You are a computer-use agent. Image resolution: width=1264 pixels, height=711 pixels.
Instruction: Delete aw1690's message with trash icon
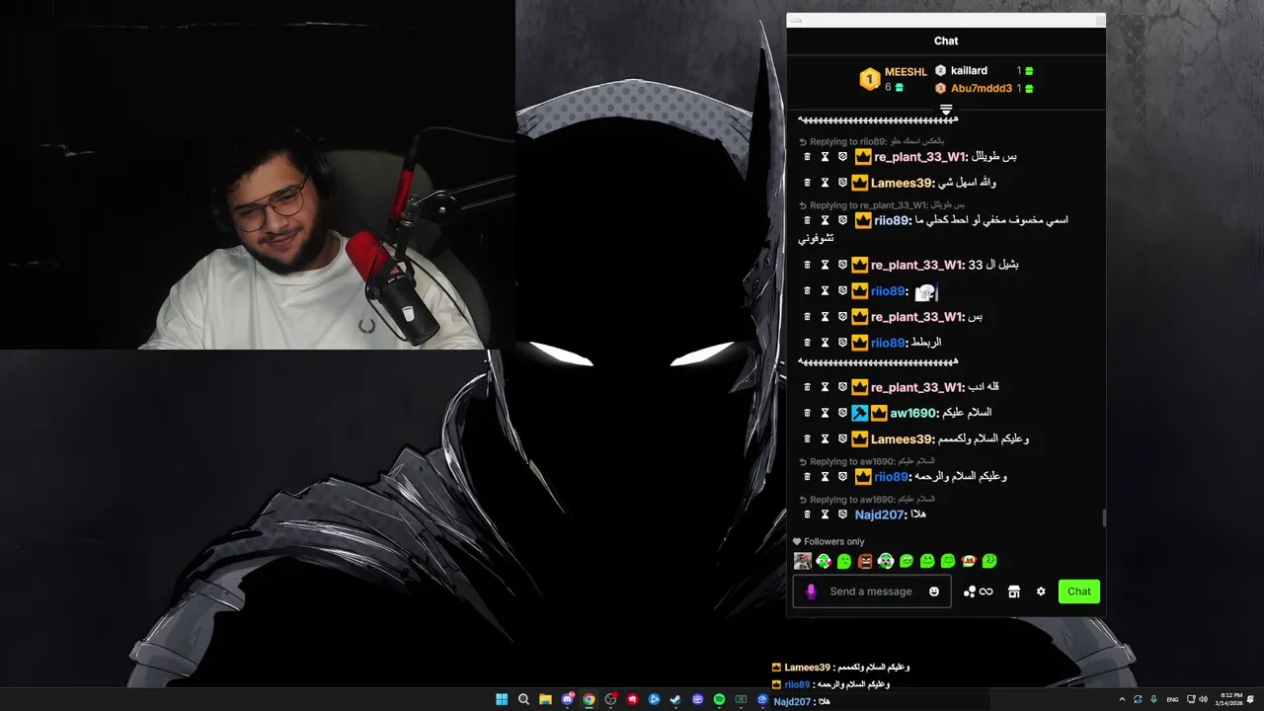[x=807, y=413]
